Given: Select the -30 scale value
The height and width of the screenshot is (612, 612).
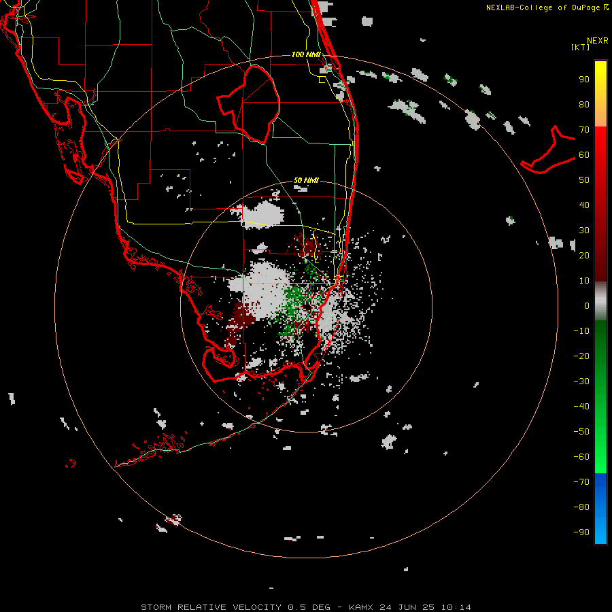Looking at the screenshot, I should coord(581,381).
